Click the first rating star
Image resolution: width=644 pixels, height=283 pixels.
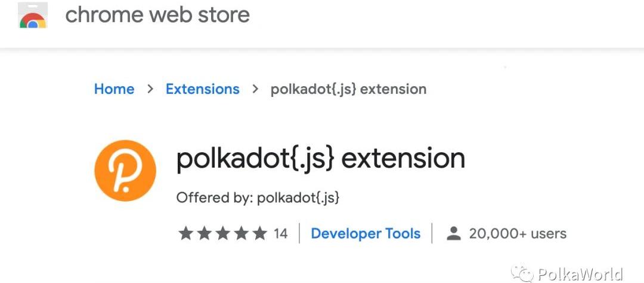pos(185,234)
